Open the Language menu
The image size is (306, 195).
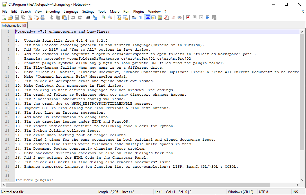71,12
